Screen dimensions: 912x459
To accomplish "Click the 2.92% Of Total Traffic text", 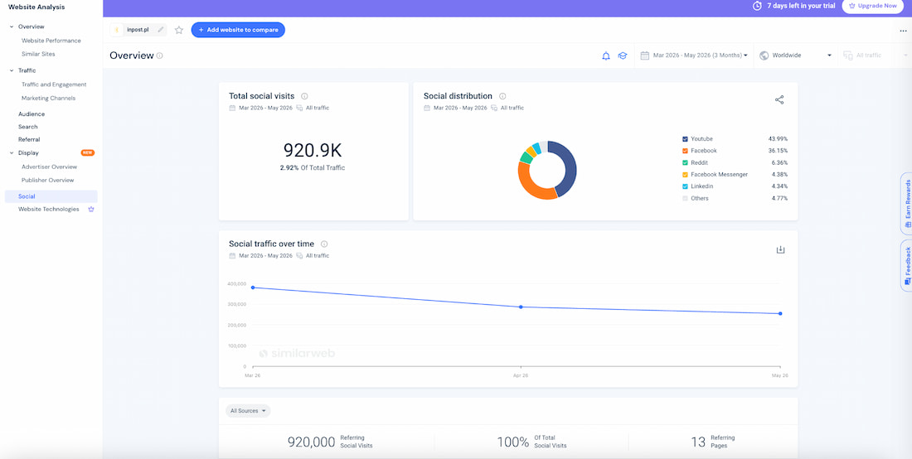I will tap(313, 168).
